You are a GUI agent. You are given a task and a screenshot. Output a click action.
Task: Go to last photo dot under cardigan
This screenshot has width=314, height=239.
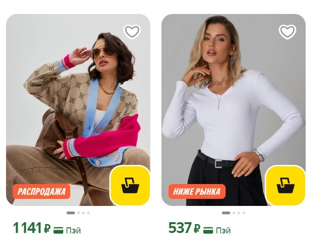click(88, 213)
